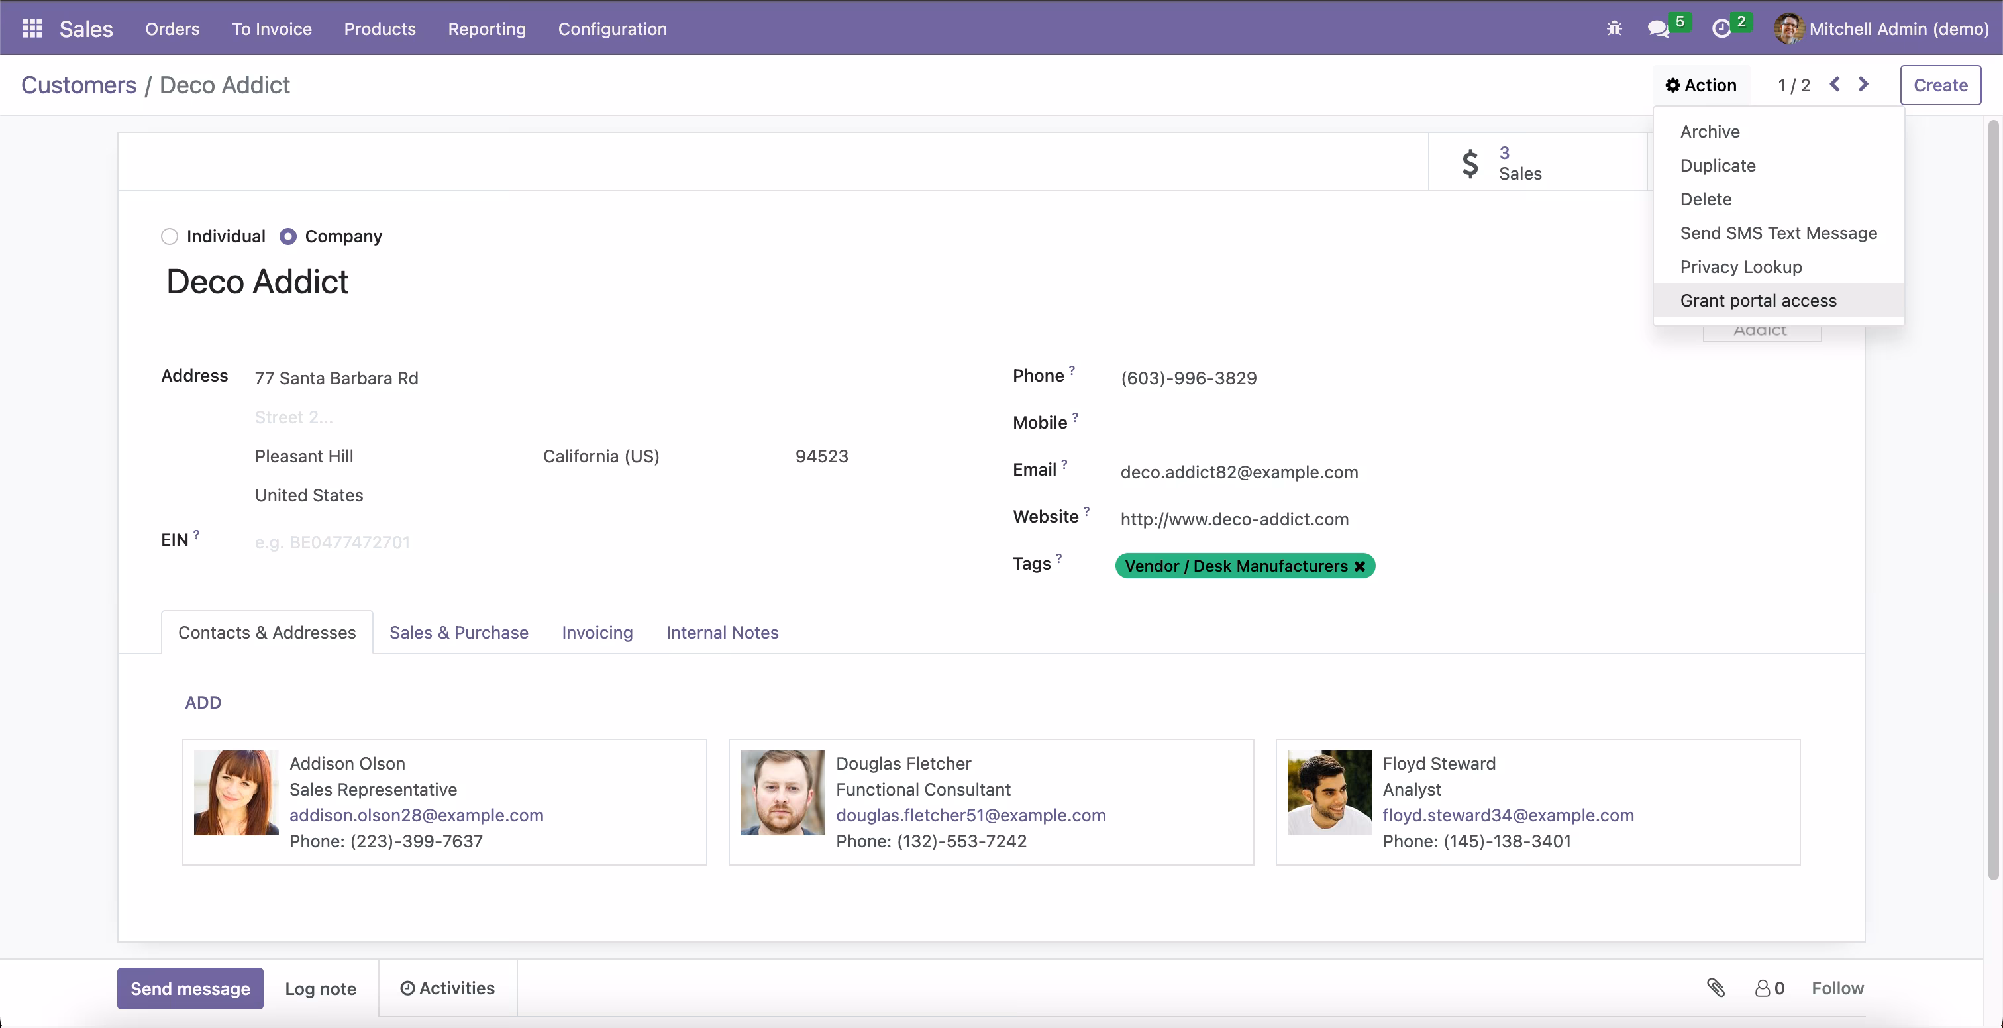Click the Create button
The height and width of the screenshot is (1028, 2003).
click(1940, 85)
